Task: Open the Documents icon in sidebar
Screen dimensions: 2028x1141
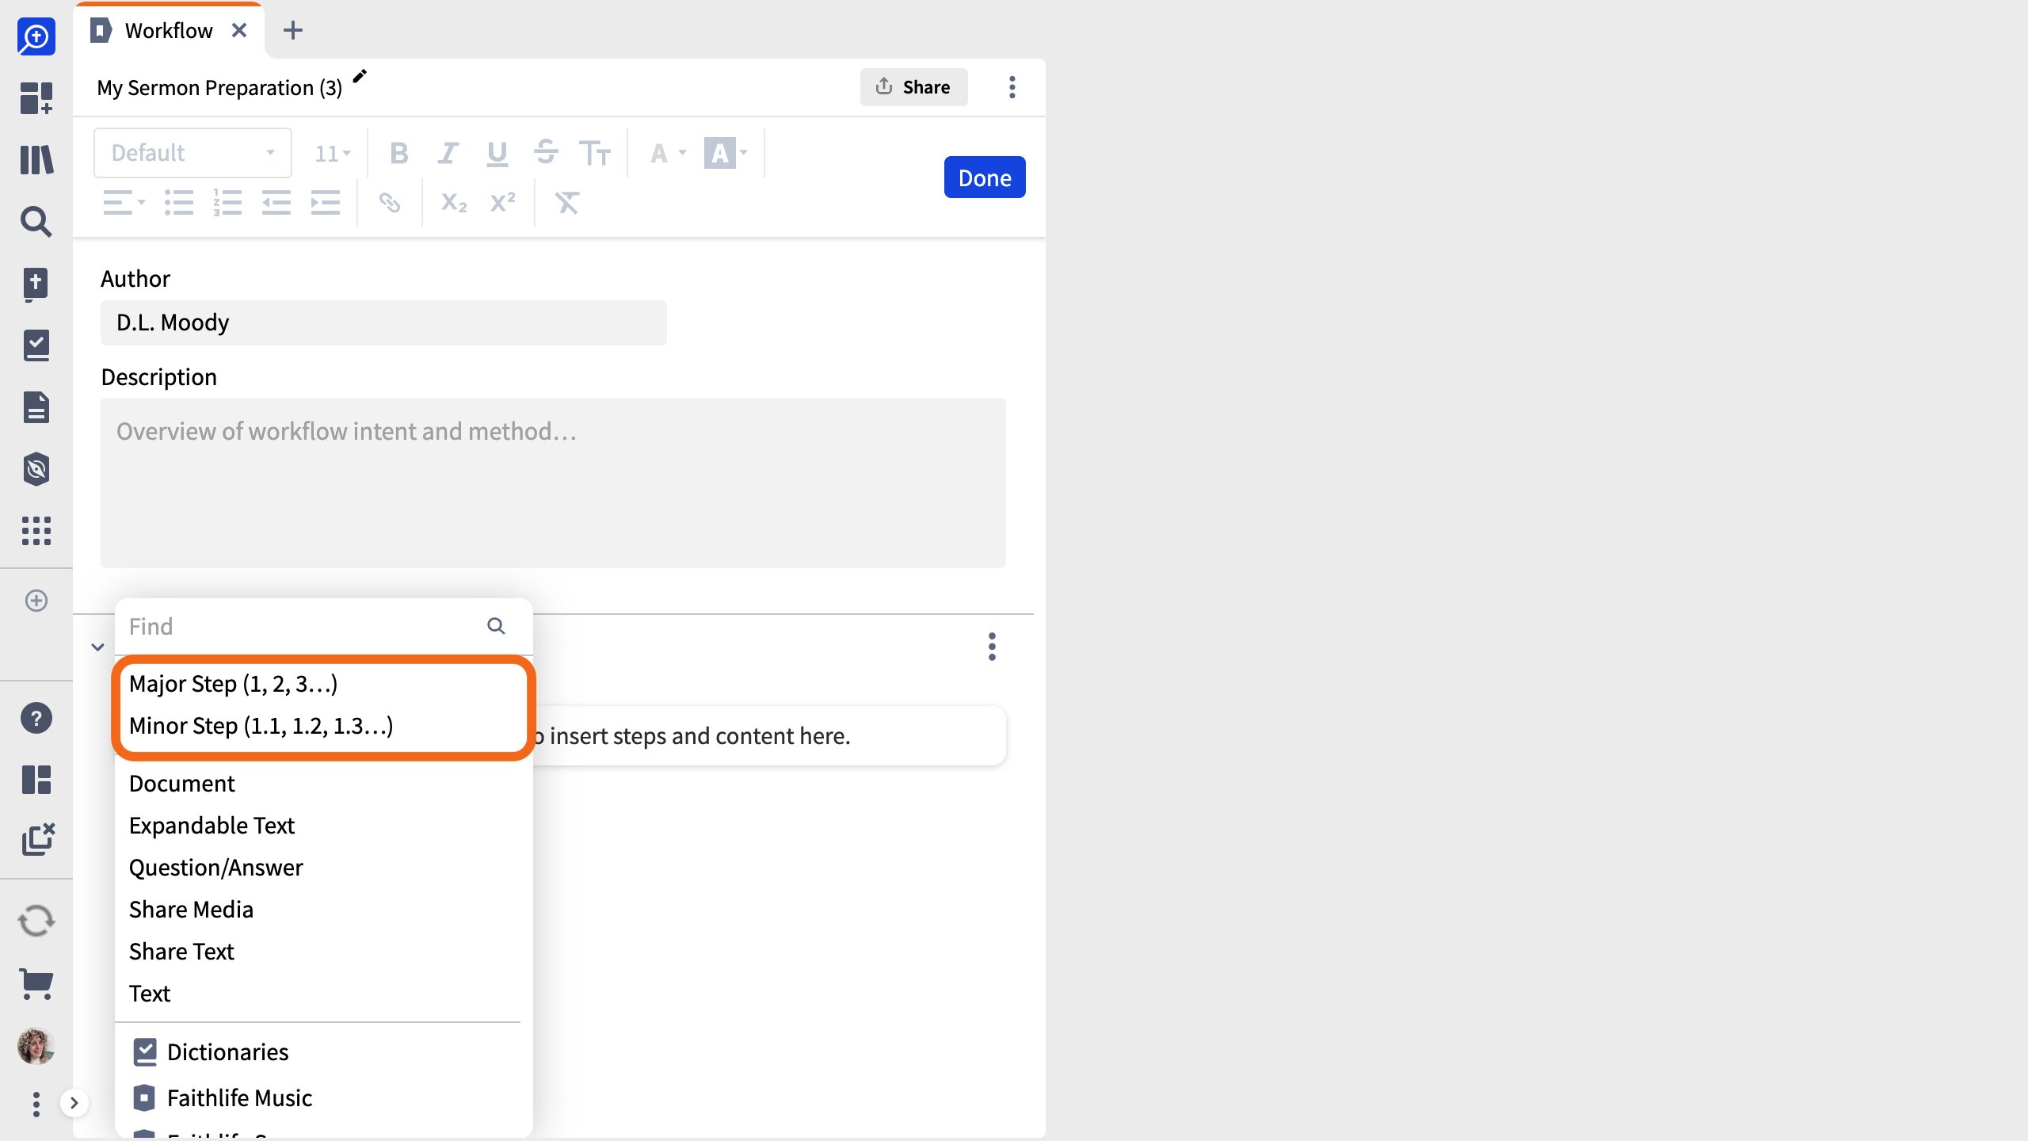Action: (36, 407)
